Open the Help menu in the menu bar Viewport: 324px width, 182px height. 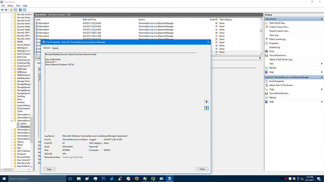[25, 6]
